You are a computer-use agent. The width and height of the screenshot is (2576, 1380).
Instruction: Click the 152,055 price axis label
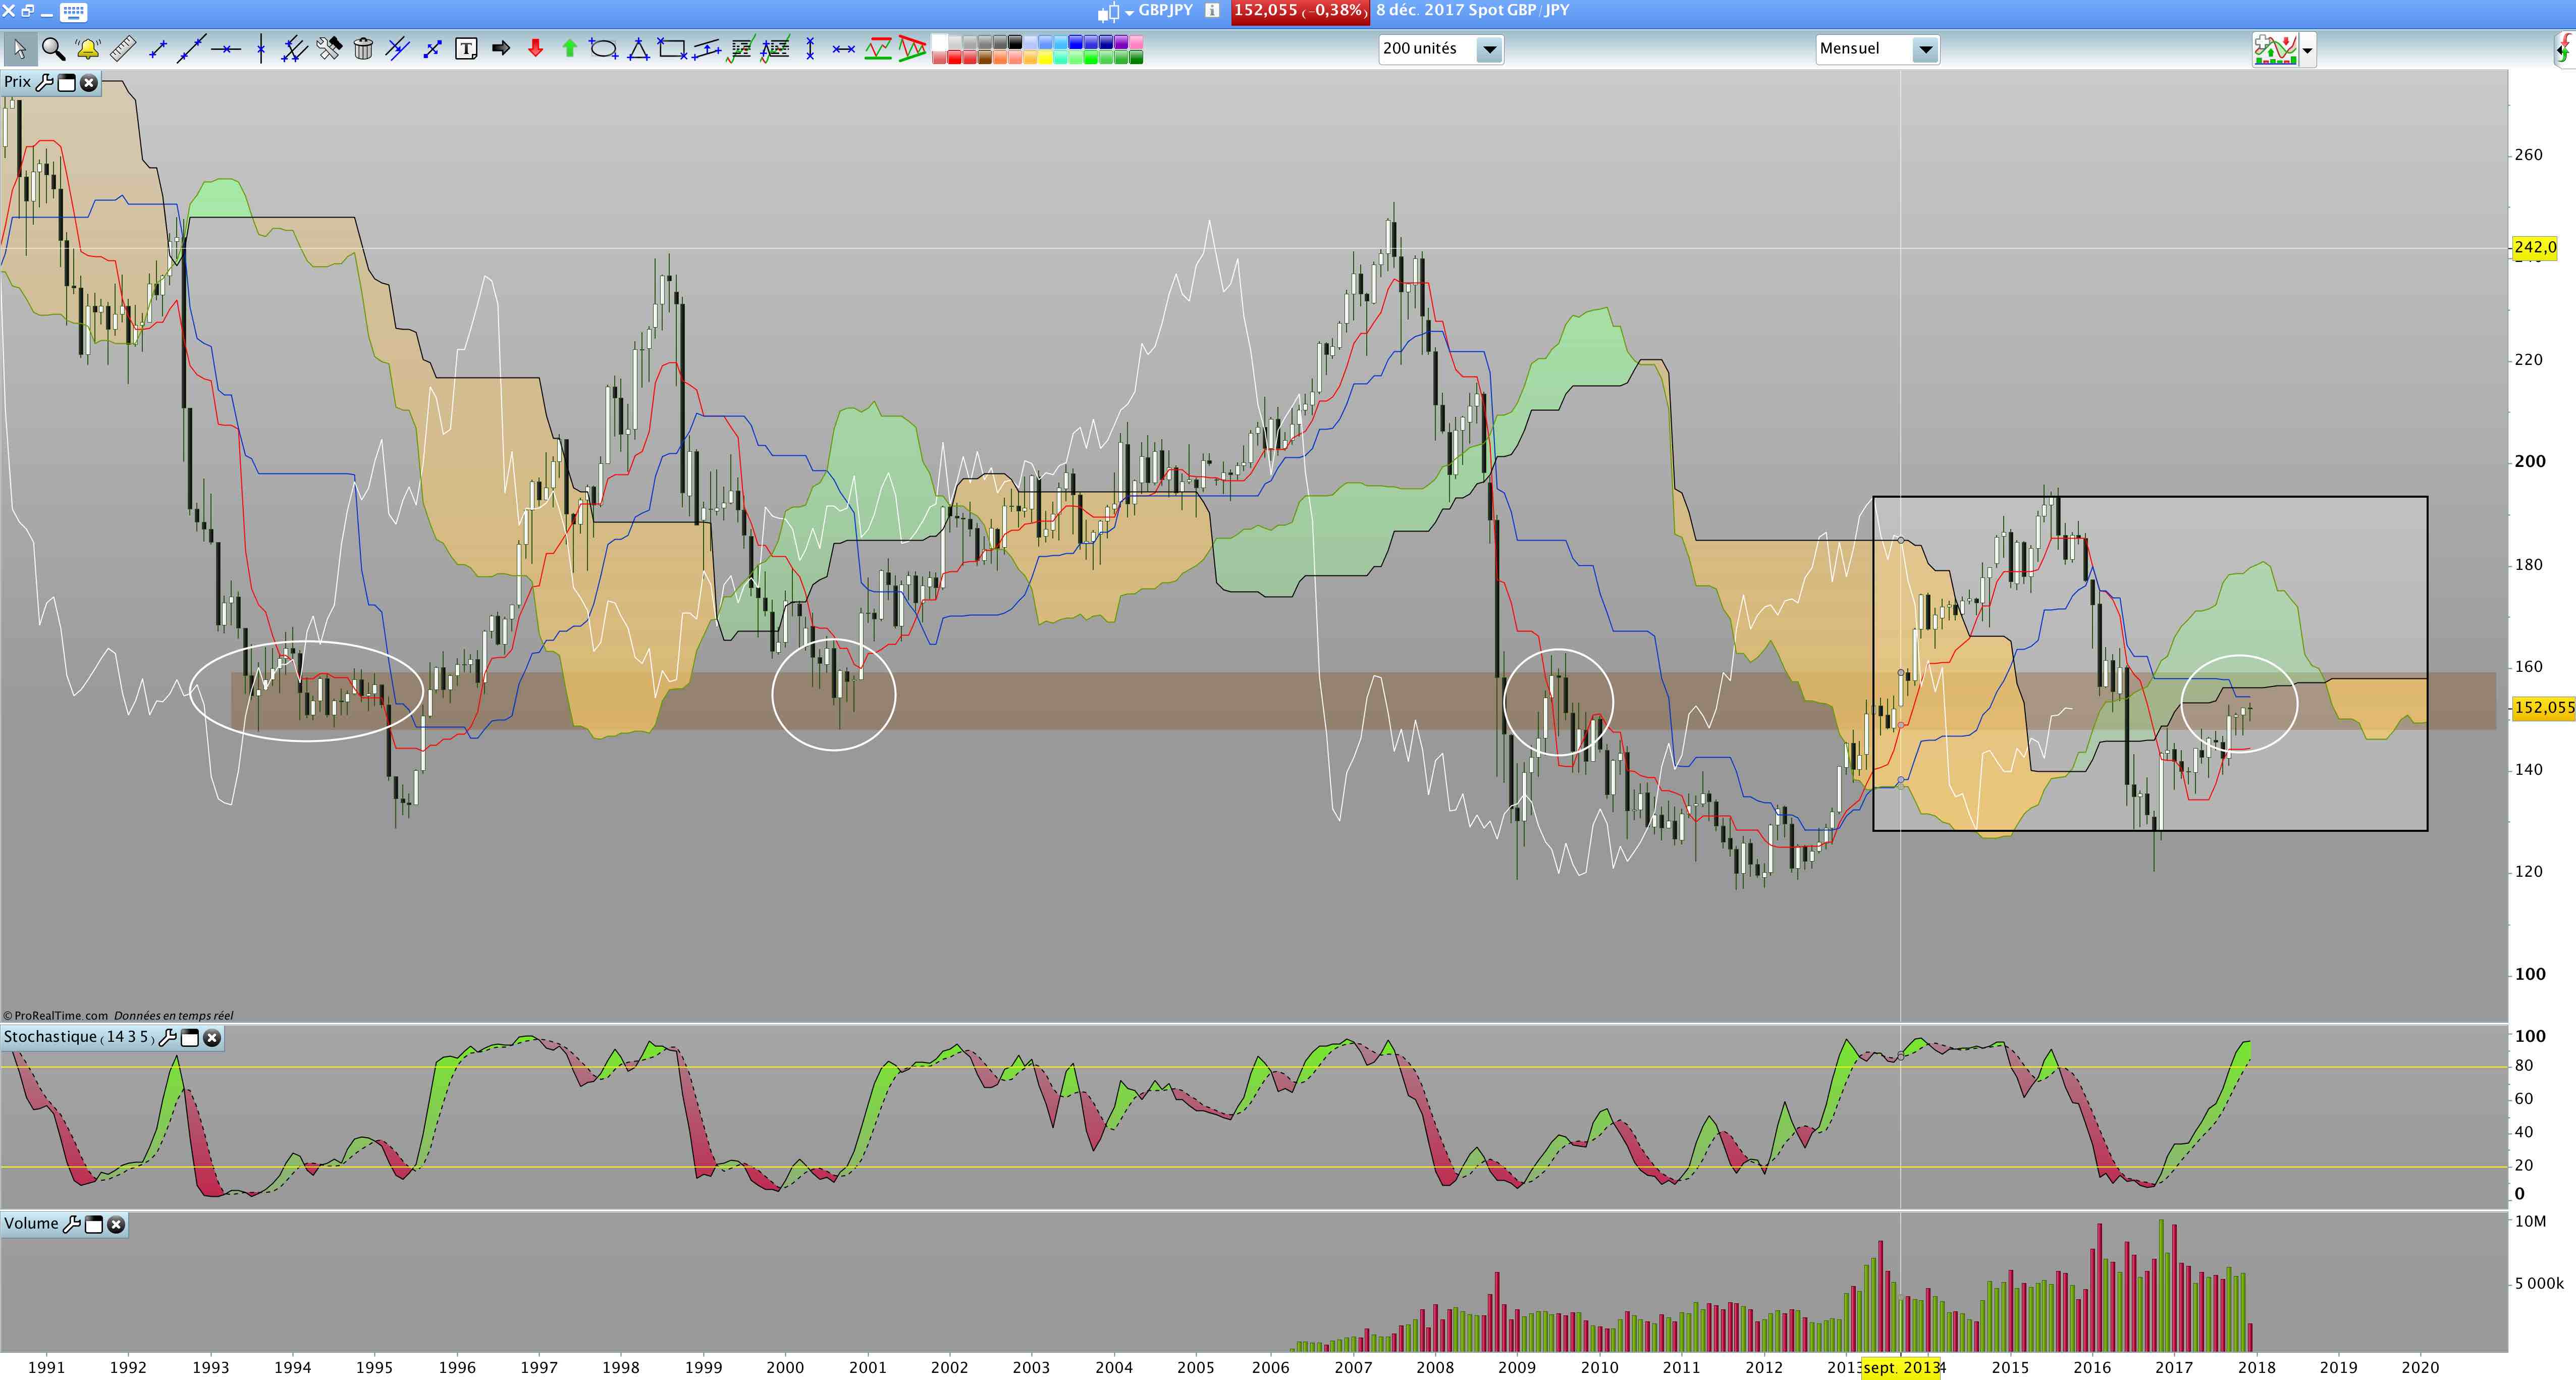2544,708
